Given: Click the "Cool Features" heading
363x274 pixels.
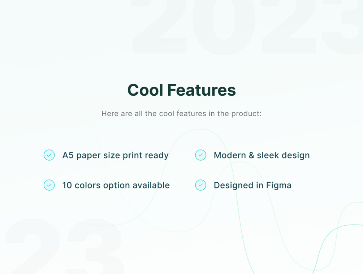Looking at the screenshot, I should click(181, 90).
